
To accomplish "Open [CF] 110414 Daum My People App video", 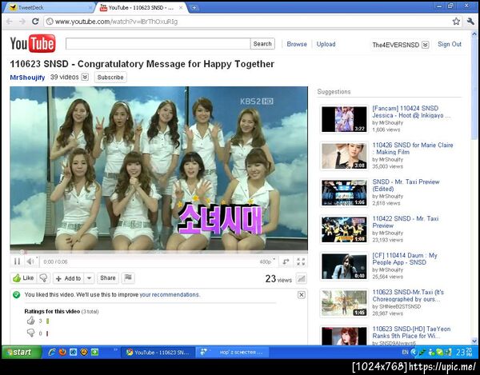I will (405, 259).
